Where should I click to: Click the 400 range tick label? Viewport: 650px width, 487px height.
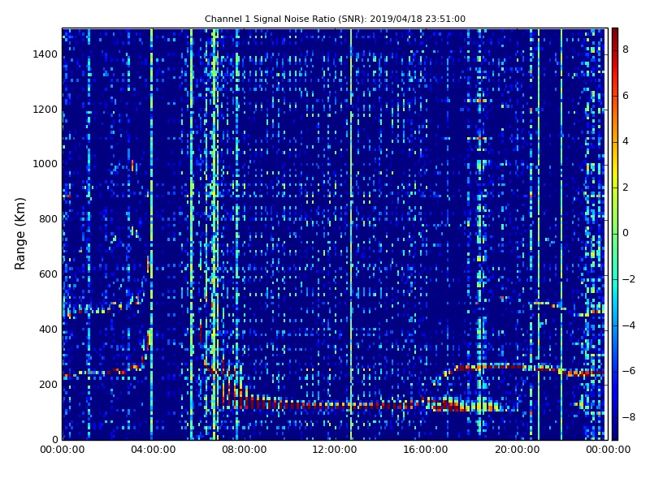pyautogui.click(x=49, y=330)
